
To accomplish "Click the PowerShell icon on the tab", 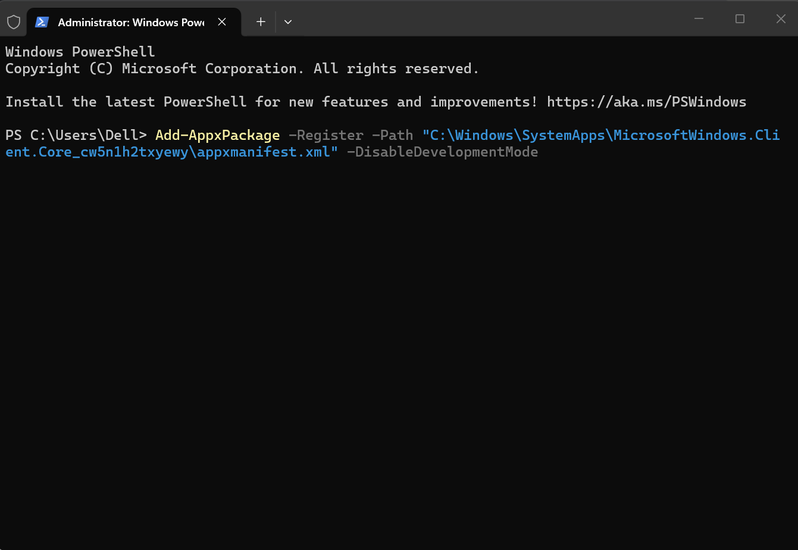I will (x=42, y=22).
